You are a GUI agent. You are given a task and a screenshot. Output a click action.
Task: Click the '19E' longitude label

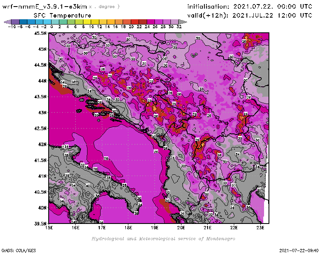tap(155, 228)
